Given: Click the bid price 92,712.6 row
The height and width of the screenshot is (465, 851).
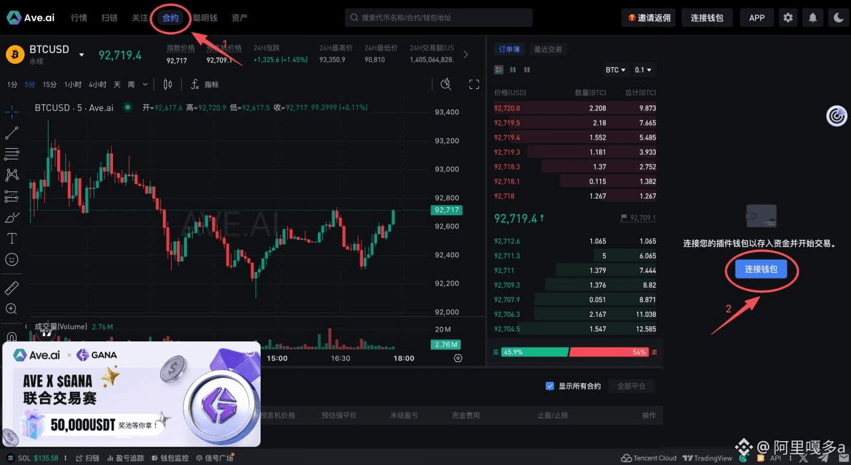Looking at the screenshot, I should (575, 241).
